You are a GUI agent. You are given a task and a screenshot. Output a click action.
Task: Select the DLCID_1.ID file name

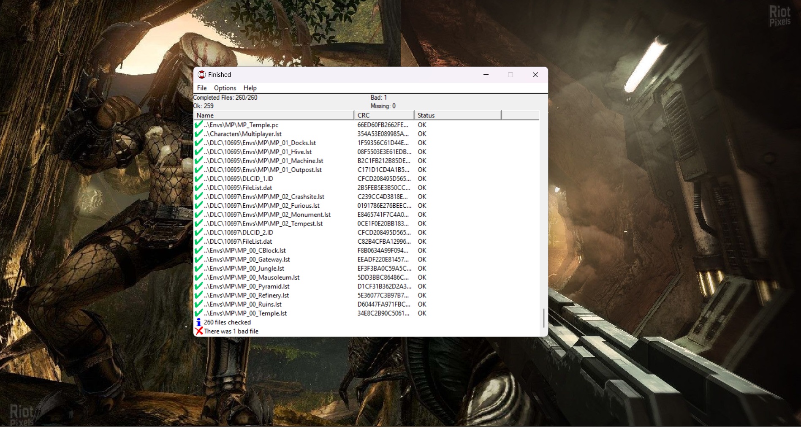click(x=239, y=179)
